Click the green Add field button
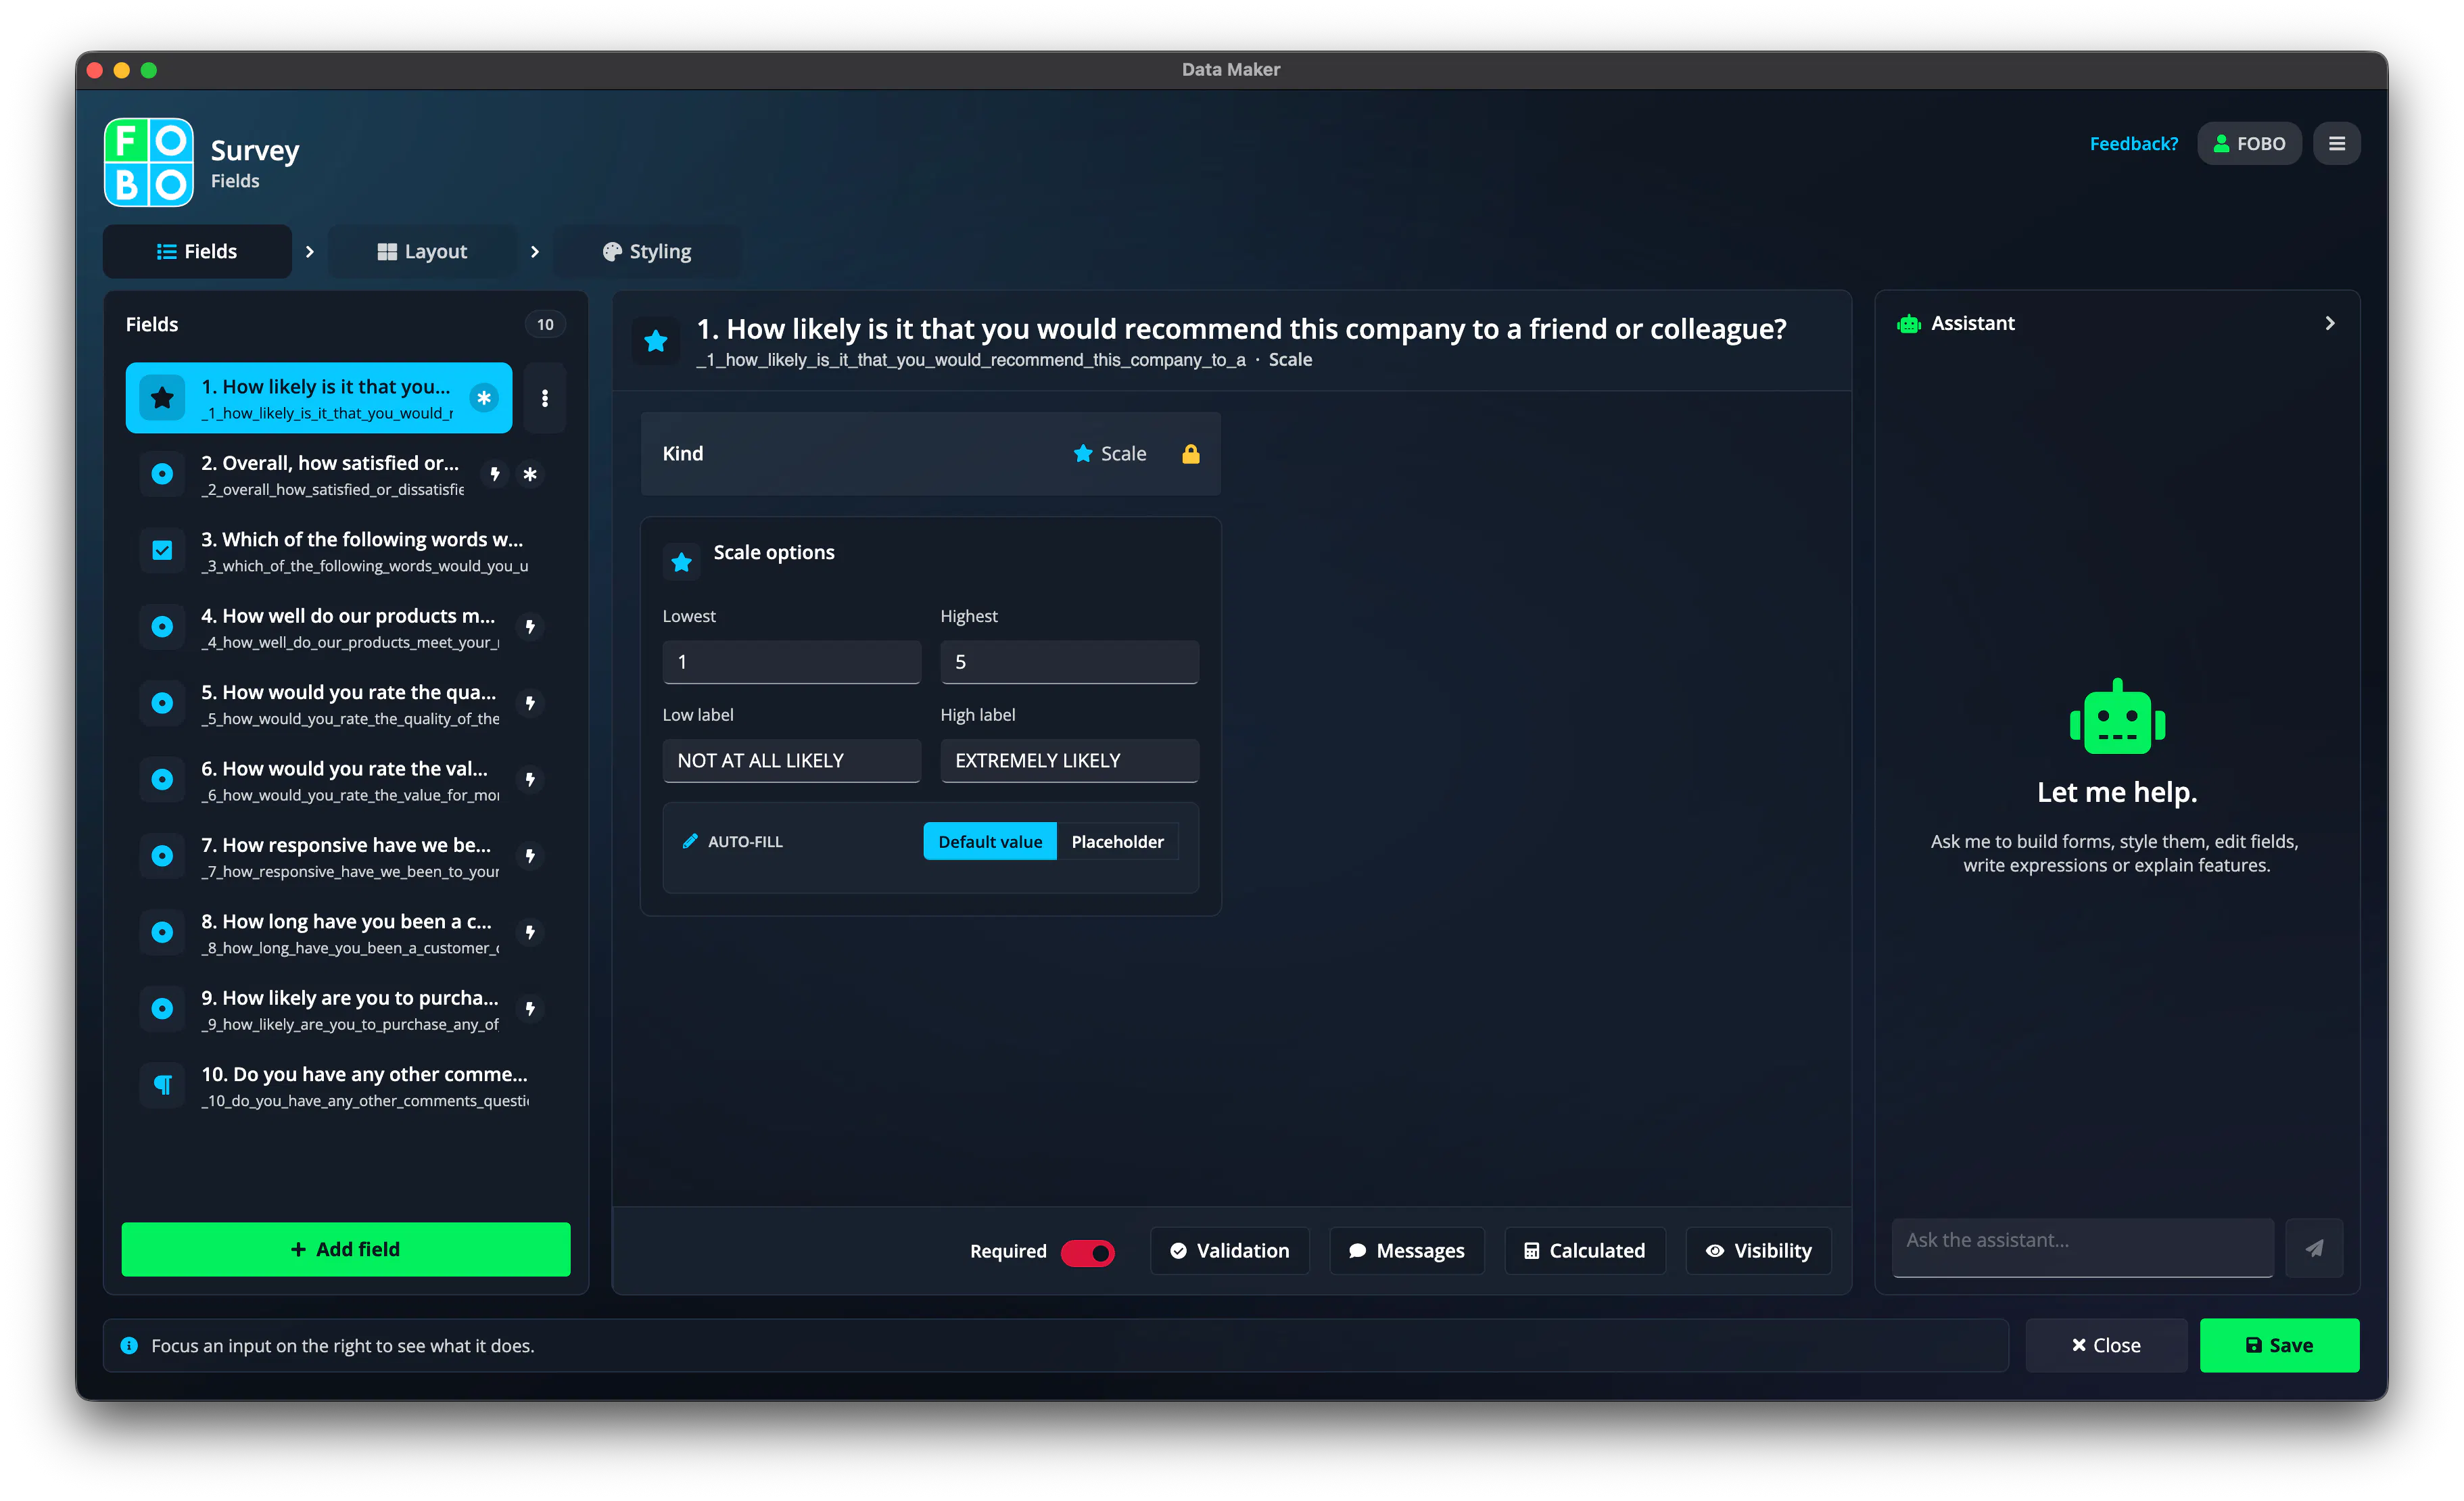The image size is (2464, 1501). click(x=346, y=1249)
